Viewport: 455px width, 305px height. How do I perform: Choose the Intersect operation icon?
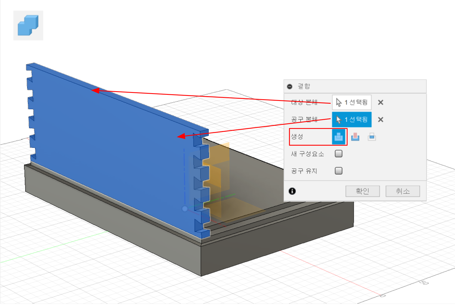pos(372,137)
